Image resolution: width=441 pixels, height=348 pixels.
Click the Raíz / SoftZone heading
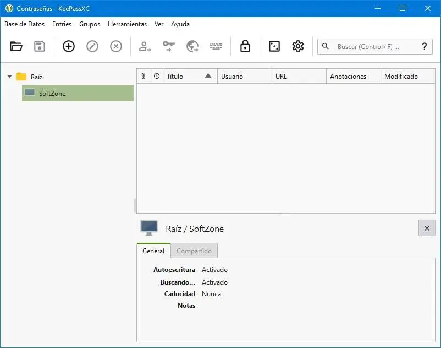pos(195,229)
